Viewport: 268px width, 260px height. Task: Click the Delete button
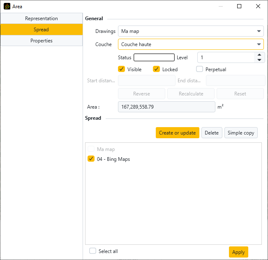coord(212,133)
